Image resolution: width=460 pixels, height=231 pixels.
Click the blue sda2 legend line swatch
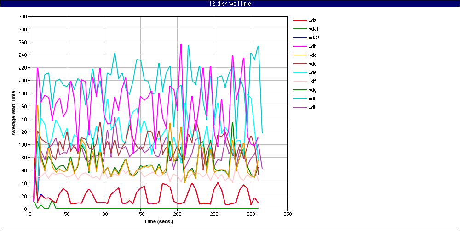click(x=299, y=38)
